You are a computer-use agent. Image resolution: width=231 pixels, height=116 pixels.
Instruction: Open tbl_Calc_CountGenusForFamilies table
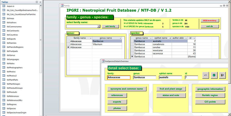point(21,14)
